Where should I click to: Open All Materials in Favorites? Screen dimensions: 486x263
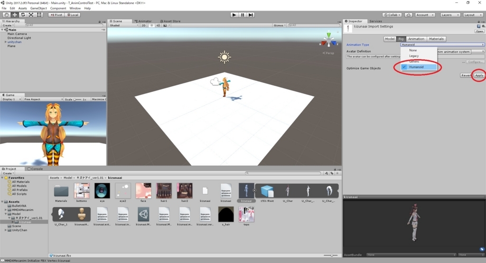coord(21,182)
